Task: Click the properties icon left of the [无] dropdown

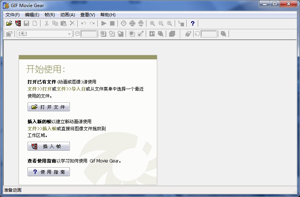Action: pos(9,34)
